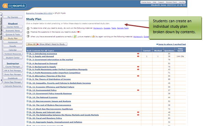Click the Sample Tests link
This screenshot has width=203, height=126.
tap(123, 28)
